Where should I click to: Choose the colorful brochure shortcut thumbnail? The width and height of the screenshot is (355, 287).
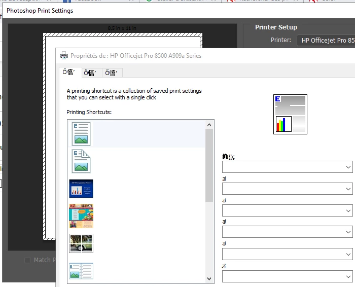(x=81, y=216)
